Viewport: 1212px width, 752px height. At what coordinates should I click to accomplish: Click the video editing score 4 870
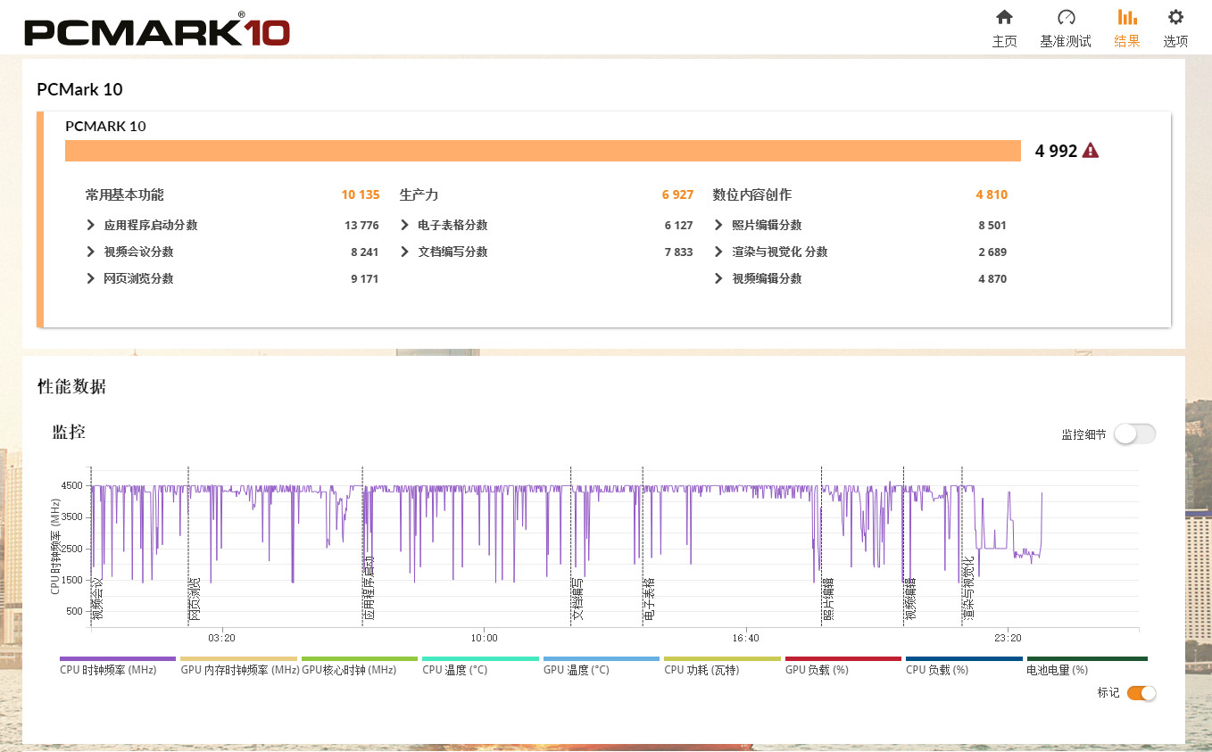pos(992,279)
